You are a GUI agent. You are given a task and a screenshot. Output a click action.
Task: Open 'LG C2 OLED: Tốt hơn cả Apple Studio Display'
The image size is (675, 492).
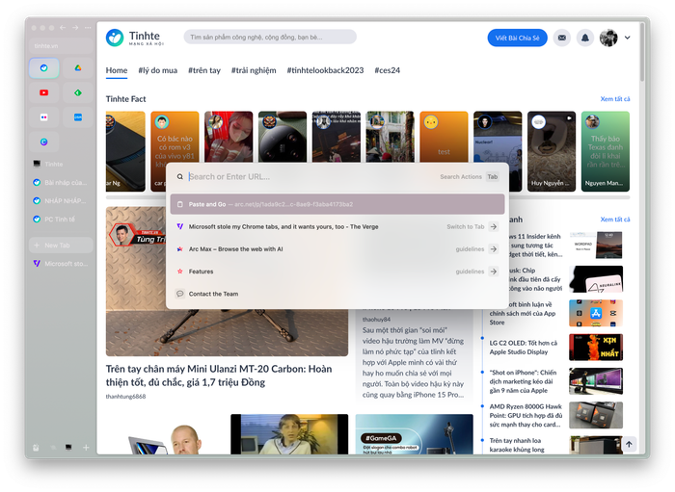click(x=523, y=348)
